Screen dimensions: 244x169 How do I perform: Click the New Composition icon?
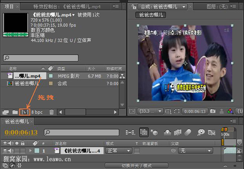coord(25,112)
